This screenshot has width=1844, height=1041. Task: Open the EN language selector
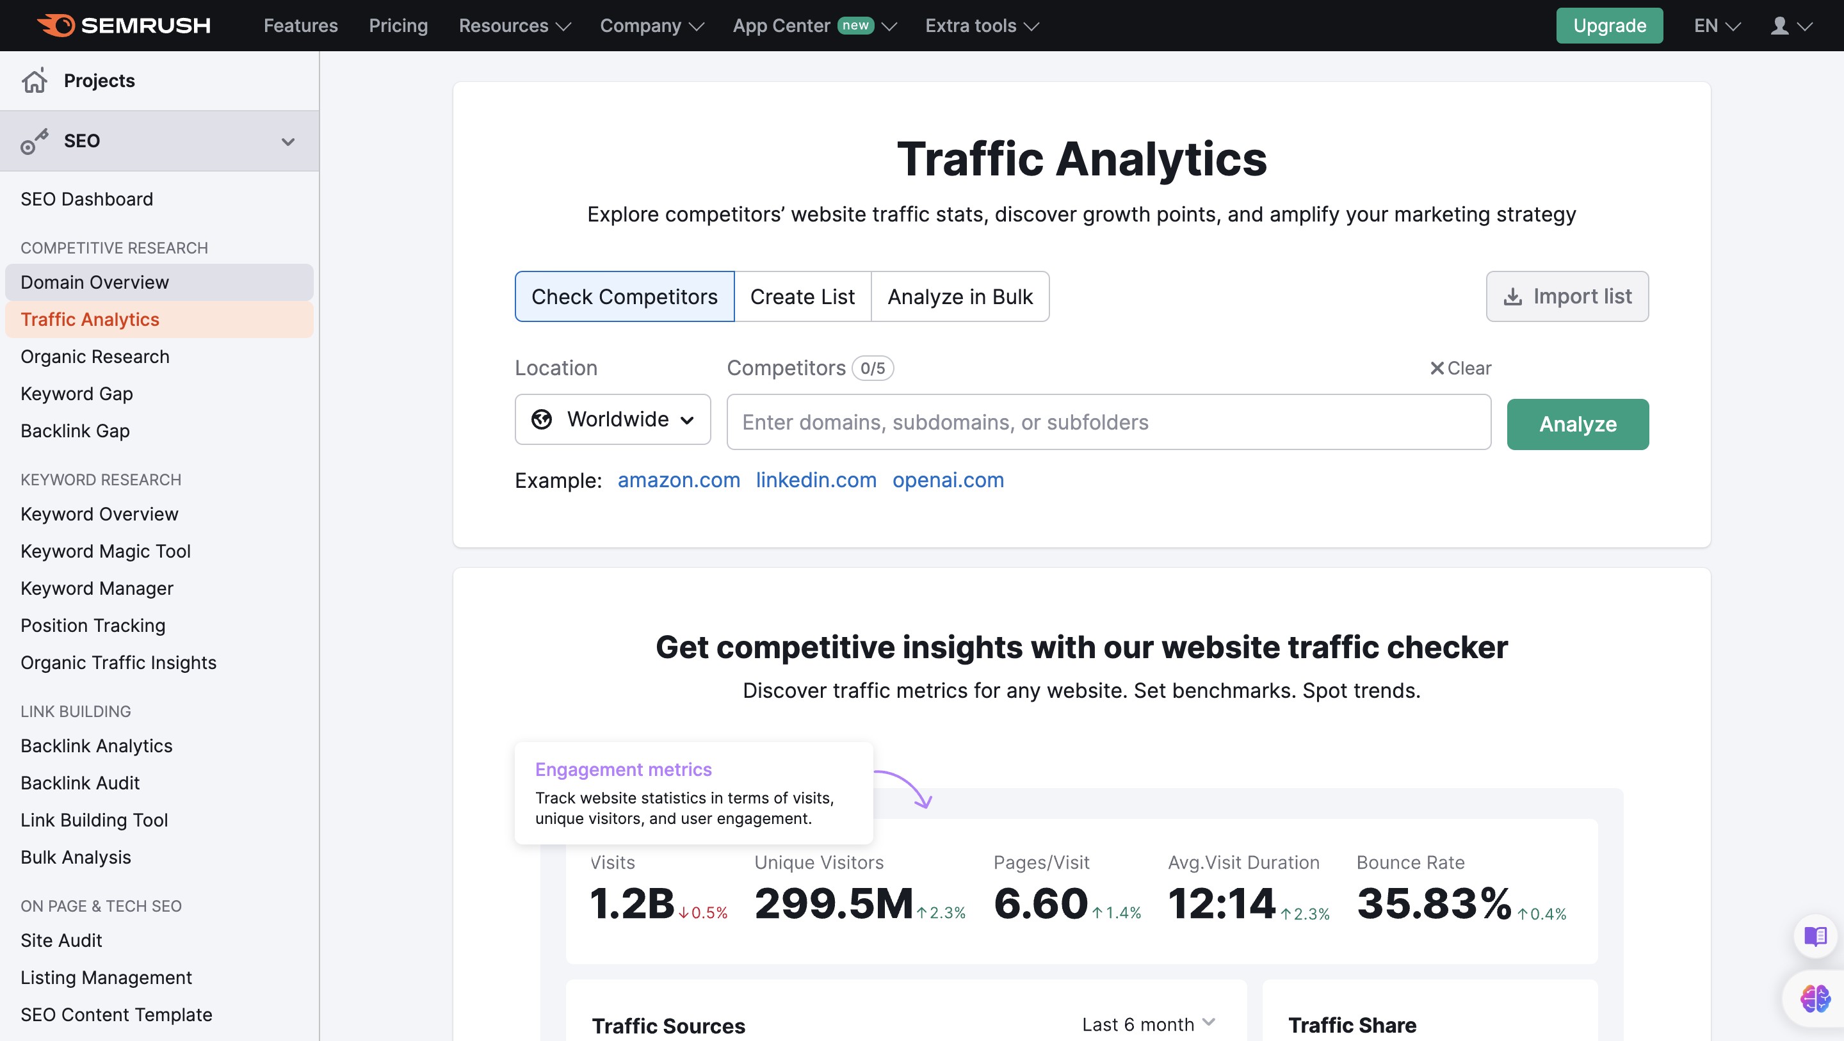(1716, 26)
